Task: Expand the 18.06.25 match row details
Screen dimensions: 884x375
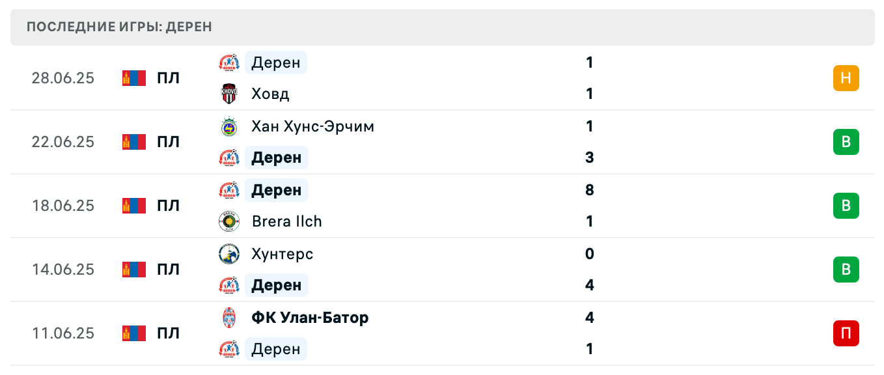Action: coord(443,206)
